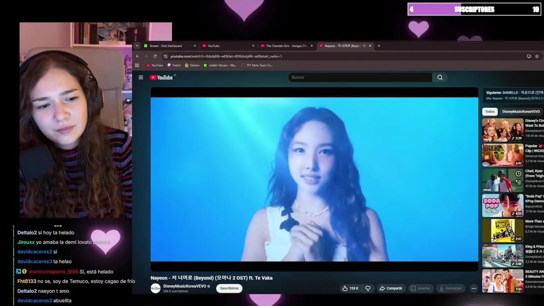Click chat message 'naeyon t amo'
544x306 pixels.
(x=43, y=291)
